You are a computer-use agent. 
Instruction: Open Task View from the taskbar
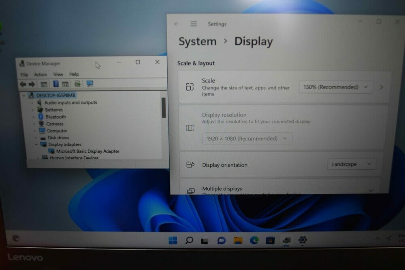205,241
